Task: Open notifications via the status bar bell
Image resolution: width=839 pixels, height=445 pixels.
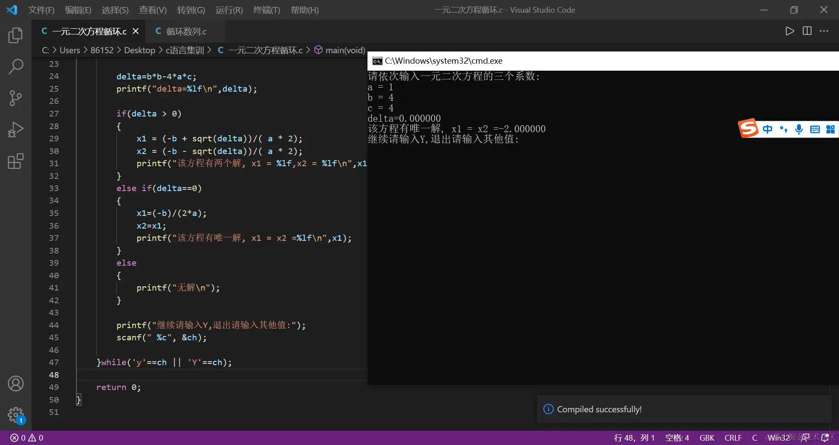Action: 825,438
